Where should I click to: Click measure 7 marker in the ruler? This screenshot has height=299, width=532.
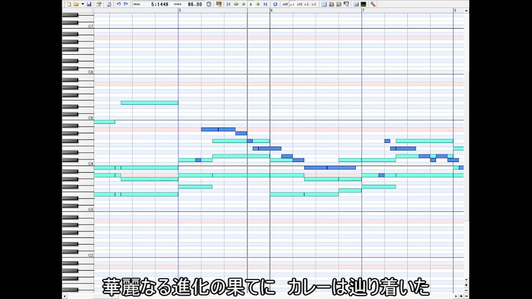pyautogui.click(x=364, y=11)
